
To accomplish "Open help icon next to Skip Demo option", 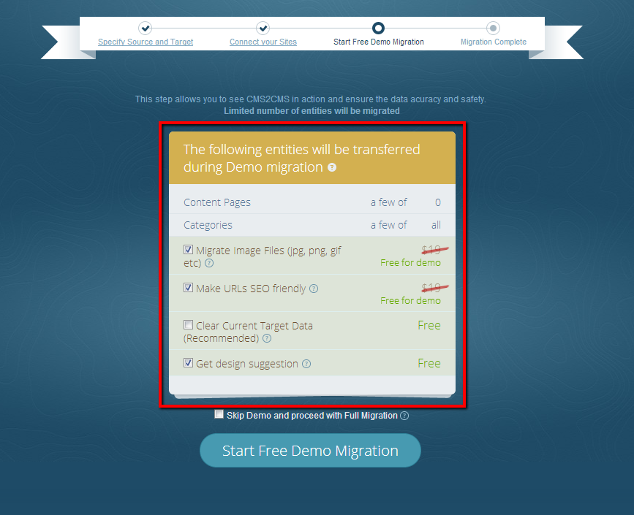I will point(404,416).
